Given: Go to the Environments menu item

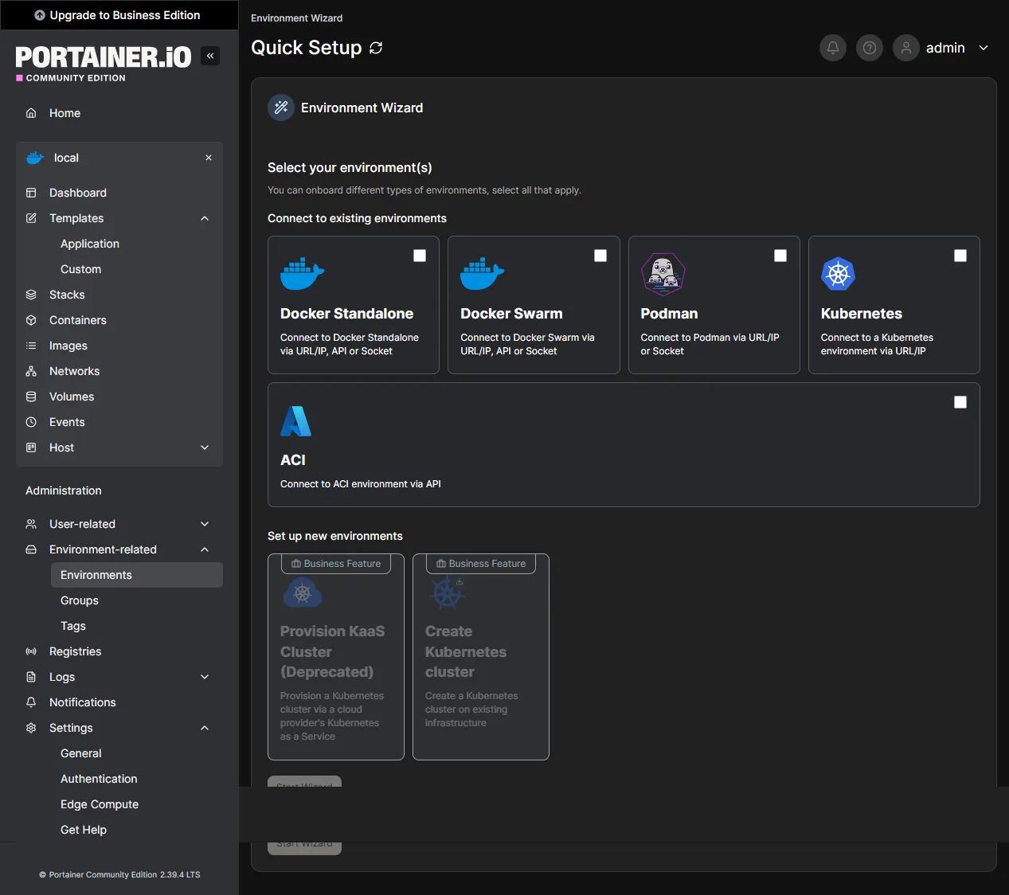Looking at the screenshot, I should (136, 575).
